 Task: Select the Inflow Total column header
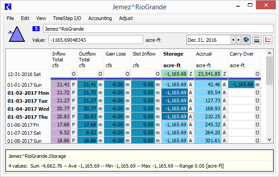pos(64,60)
